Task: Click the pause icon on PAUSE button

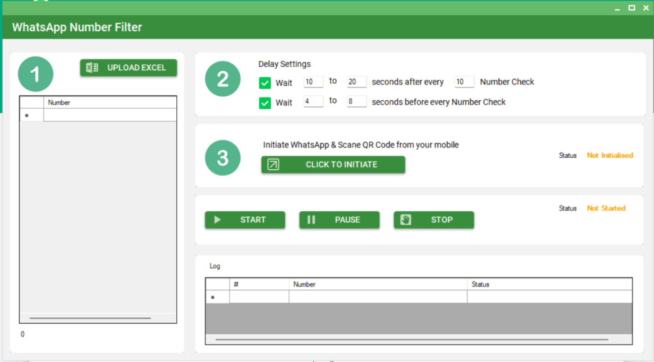Action: tap(311, 220)
